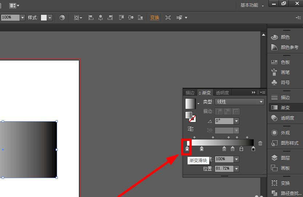
Task: Switch to the 透明度 tab in panel group
Action: pos(222,93)
